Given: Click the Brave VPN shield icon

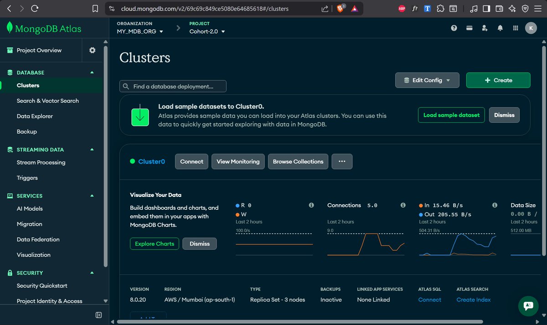Looking at the screenshot, I should click(x=525, y=8).
